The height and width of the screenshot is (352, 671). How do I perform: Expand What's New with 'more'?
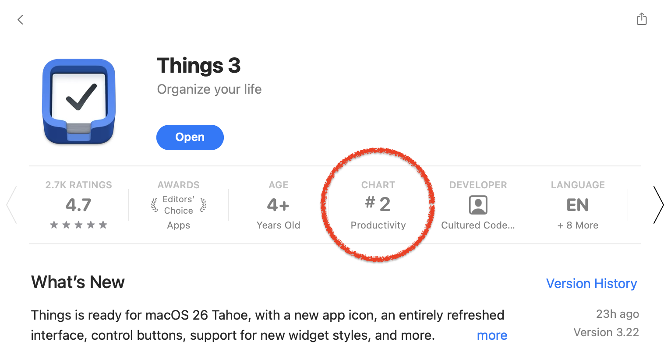(x=492, y=335)
